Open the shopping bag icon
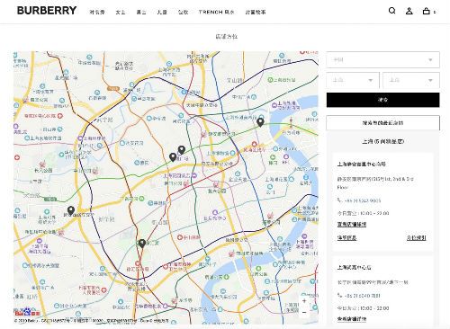This screenshot has height=329, width=450. point(426,11)
